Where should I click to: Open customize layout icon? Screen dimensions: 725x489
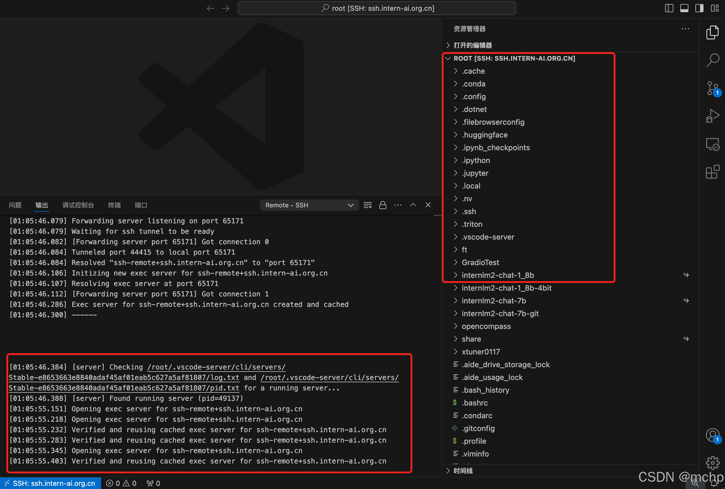[715, 8]
